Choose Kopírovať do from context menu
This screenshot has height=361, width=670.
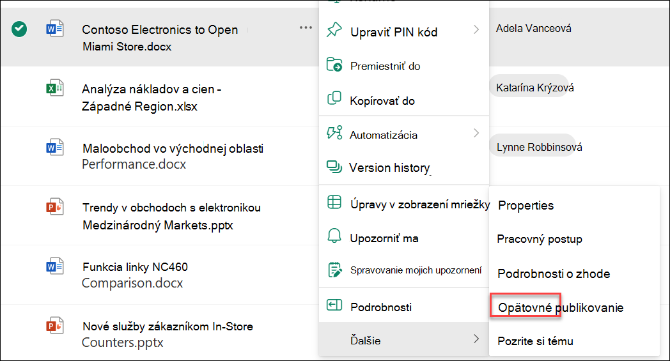[x=404, y=100]
